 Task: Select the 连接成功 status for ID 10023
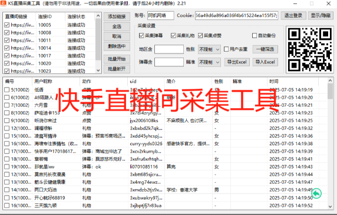[x=77, y=71]
